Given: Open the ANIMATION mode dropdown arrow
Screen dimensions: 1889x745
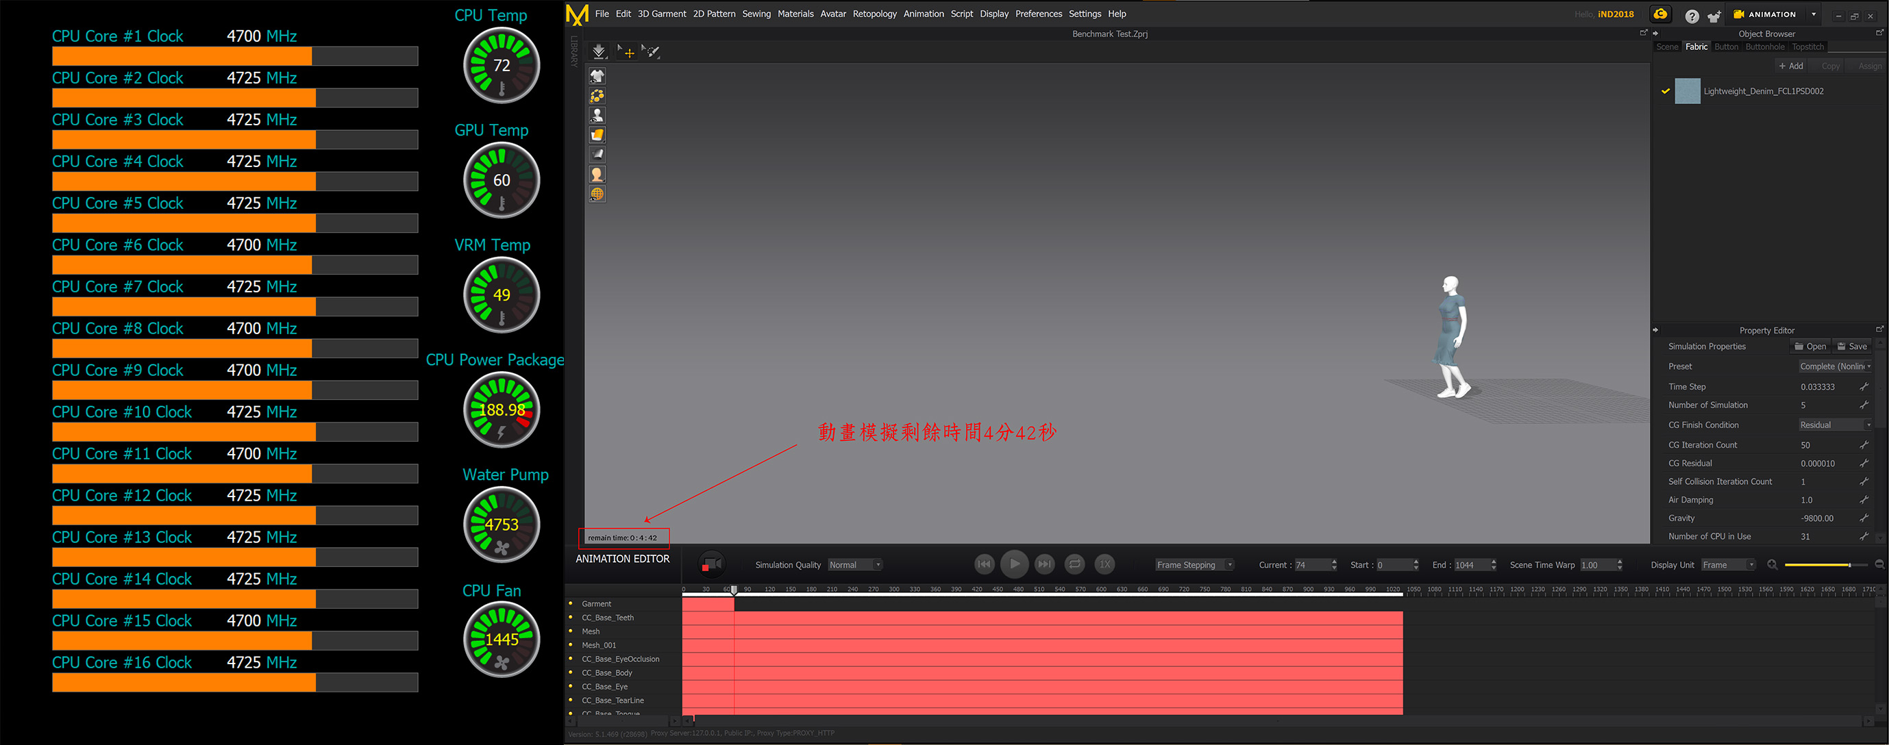Looking at the screenshot, I should (x=1814, y=14).
